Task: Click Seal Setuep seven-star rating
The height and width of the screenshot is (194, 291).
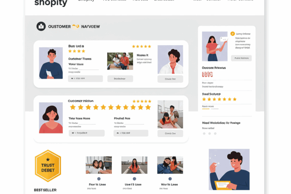Action: pyautogui.click(x=219, y=99)
